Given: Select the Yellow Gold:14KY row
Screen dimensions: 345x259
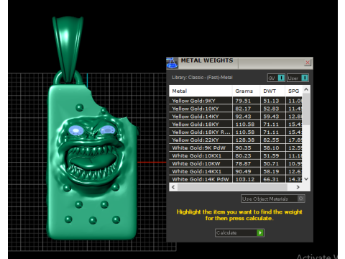Looking at the screenshot, I should click(x=236, y=117).
